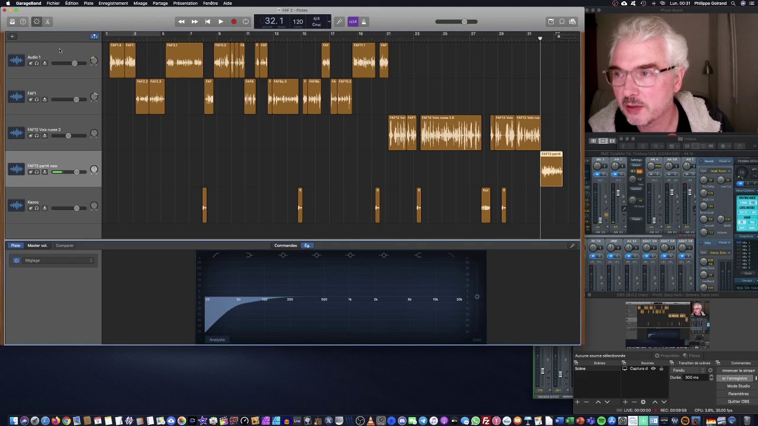Viewport: 758px width, 426px height.
Task: Solo the FAF12 Voix russe 2 track
Action: point(37,135)
